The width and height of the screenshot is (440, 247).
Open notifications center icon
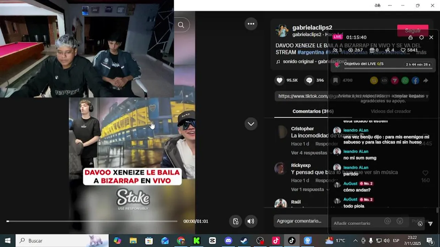coord(430,241)
